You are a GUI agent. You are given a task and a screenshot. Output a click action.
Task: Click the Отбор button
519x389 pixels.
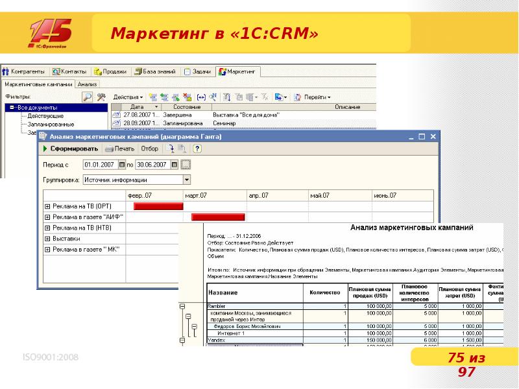150,148
